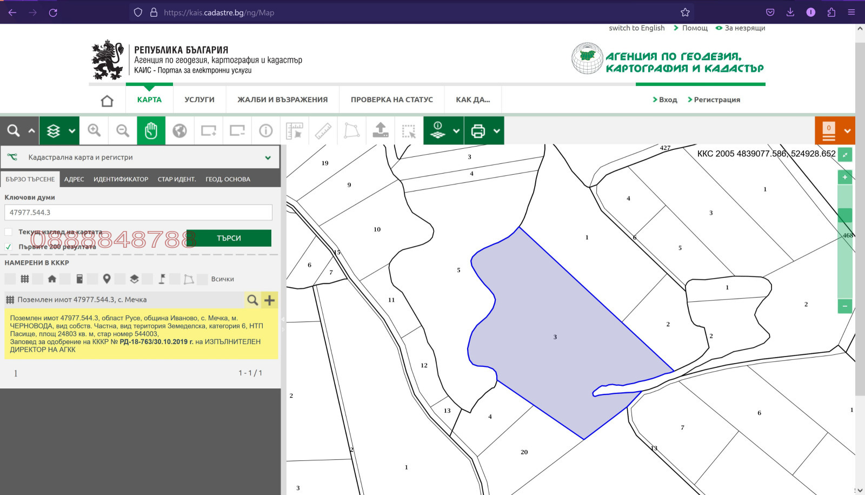This screenshot has width=865, height=495.
Task: Uncheck 'Първите 200 резултата' checkbox
Action: (9, 247)
